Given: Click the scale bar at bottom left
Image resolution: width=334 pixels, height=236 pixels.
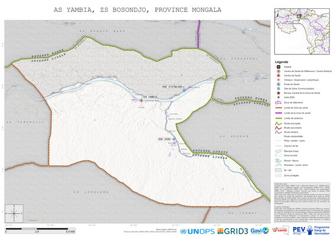Looking at the screenshot, I should click(x=40, y=230).
